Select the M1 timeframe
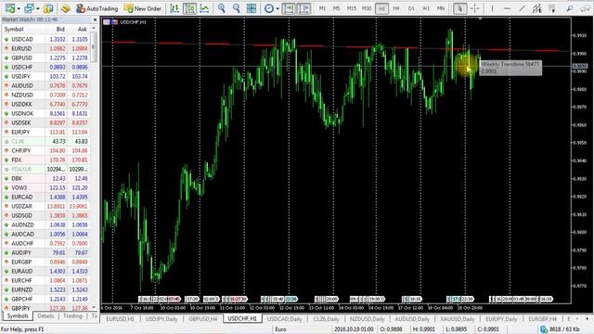This screenshot has width=594, height=334. (322, 8)
